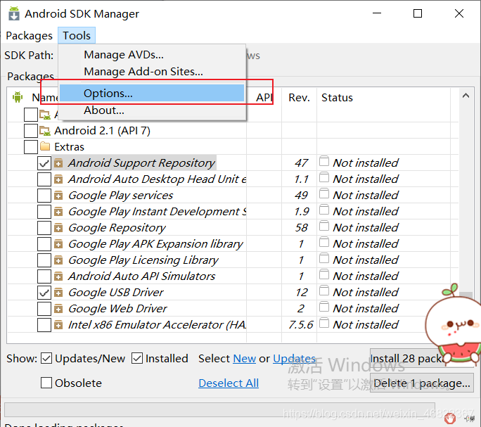Click the Android robot icon in Name header
Image resolution: width=481 pixels, height=427 pixels.
click(18, 97)
